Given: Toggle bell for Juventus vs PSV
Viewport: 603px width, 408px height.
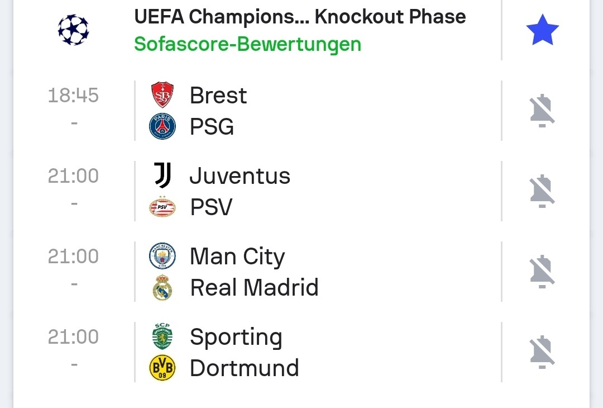Looking at the screenshot, I should 542,191.
